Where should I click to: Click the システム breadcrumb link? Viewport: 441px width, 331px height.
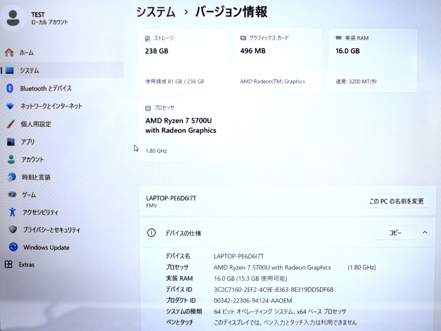click(156, 12)
